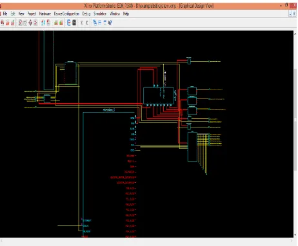The height and width of the screenshot is (246, 298).
Task: Click the first green-orange build-software icon
Action: pos(56,23)
